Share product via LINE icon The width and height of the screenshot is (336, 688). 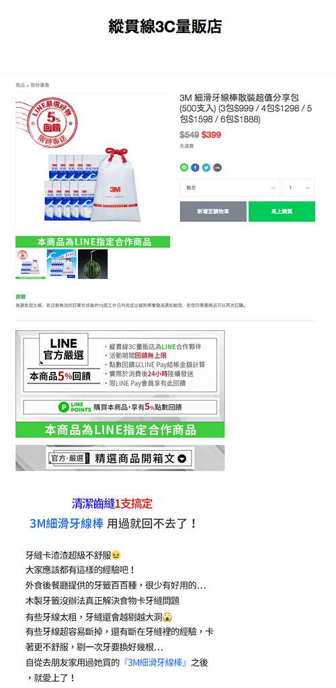pos(183,167)
